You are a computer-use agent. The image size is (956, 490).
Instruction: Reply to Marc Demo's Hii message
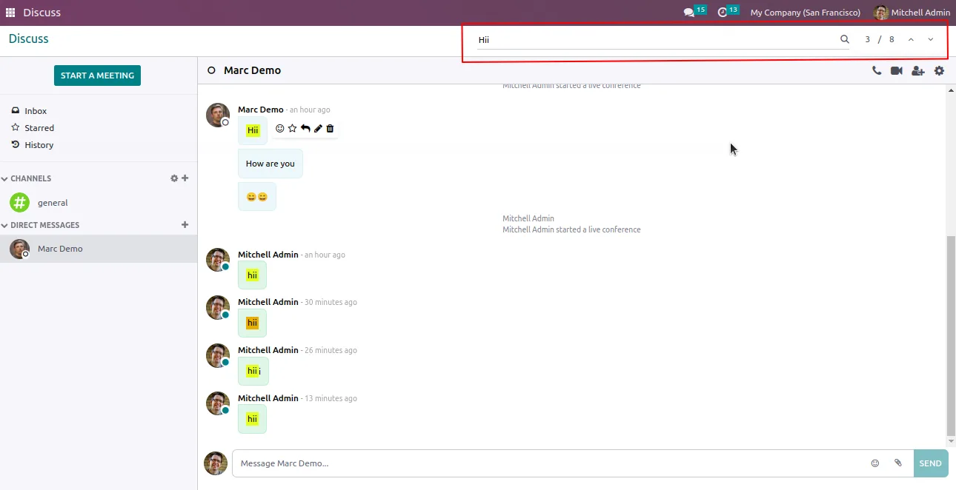pos(305,128)
